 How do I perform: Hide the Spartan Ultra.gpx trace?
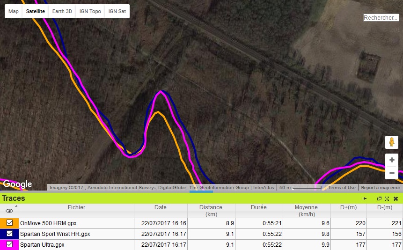click(9, 244)
